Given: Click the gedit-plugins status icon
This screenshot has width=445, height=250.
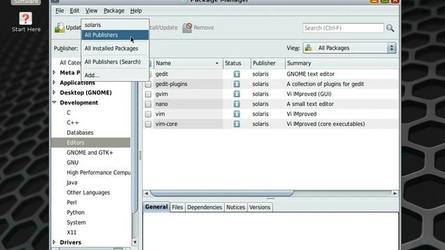Looking at the screenshot, I should (x=236, y=84).
